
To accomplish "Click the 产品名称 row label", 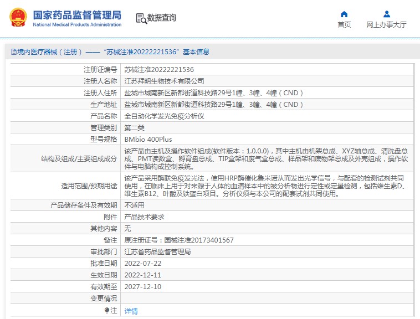I will point(104,116).
